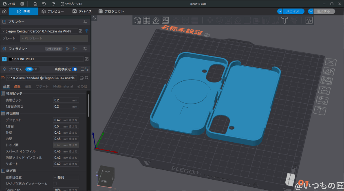
Task: Open the 強度 settings tab
Action: pyautogui.click(x=17, y=87)
